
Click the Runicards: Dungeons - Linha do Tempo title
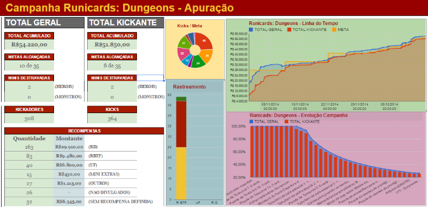[293, 23]
